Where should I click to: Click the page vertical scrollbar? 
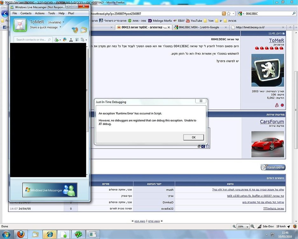[296, 110]
